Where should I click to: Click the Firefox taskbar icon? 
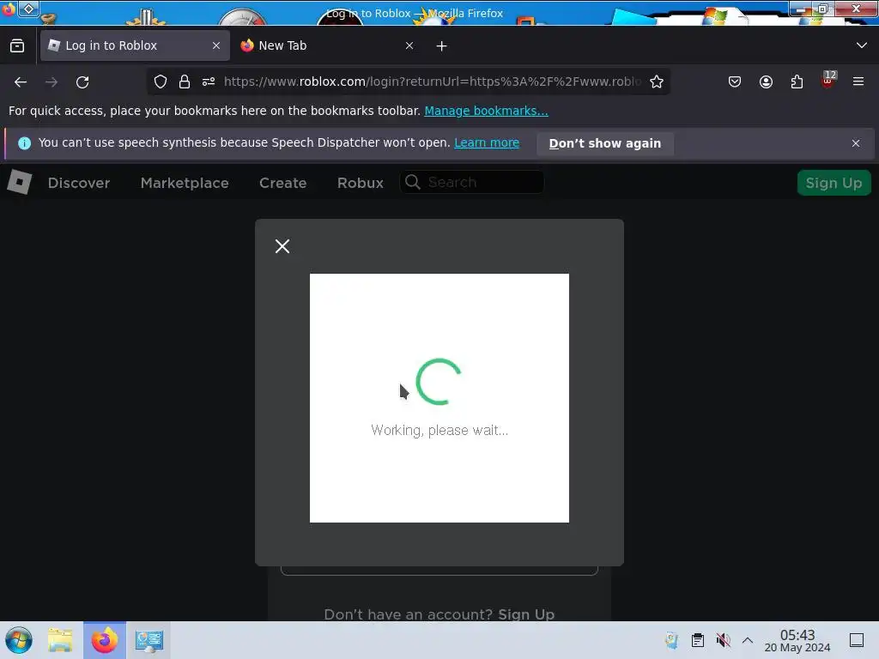tap(105, 640)
